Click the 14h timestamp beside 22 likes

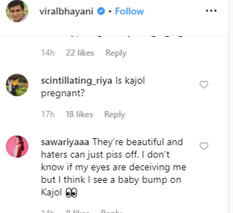click(48, 53)
